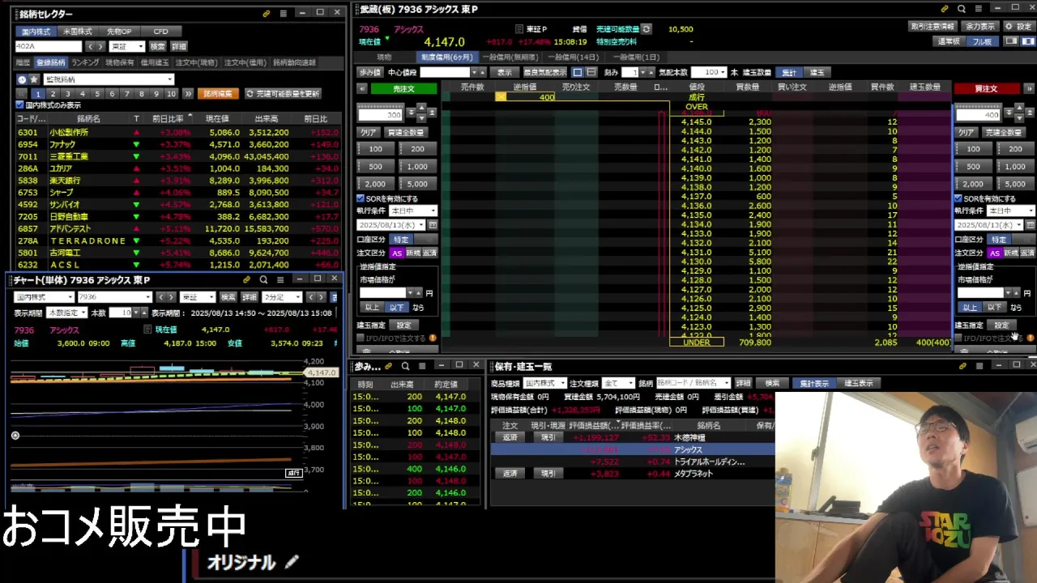
Task: Click buy-side quantity slider above 400
Action: click(x=979, y=105)
